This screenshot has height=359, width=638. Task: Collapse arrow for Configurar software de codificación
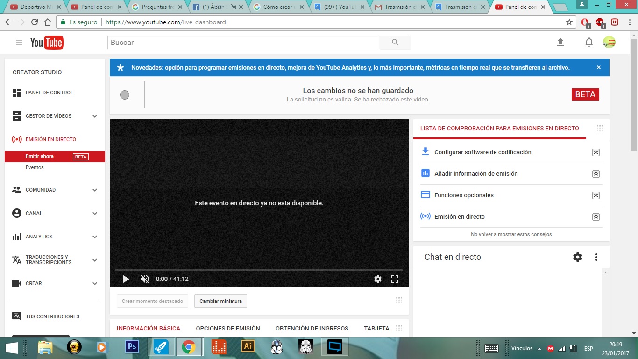595,152
